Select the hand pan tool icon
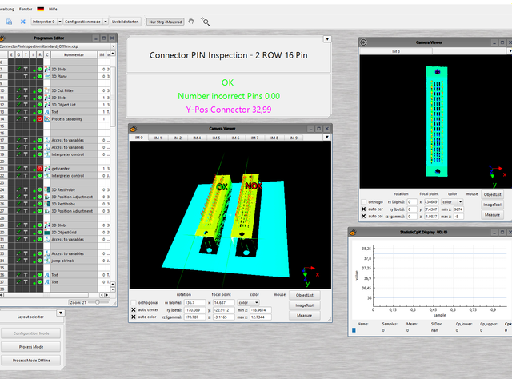The width and height of the screenshot is (512, 379). [x=191, y=22]
